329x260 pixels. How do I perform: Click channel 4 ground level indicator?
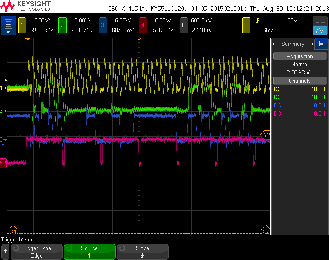click(3, 163)
